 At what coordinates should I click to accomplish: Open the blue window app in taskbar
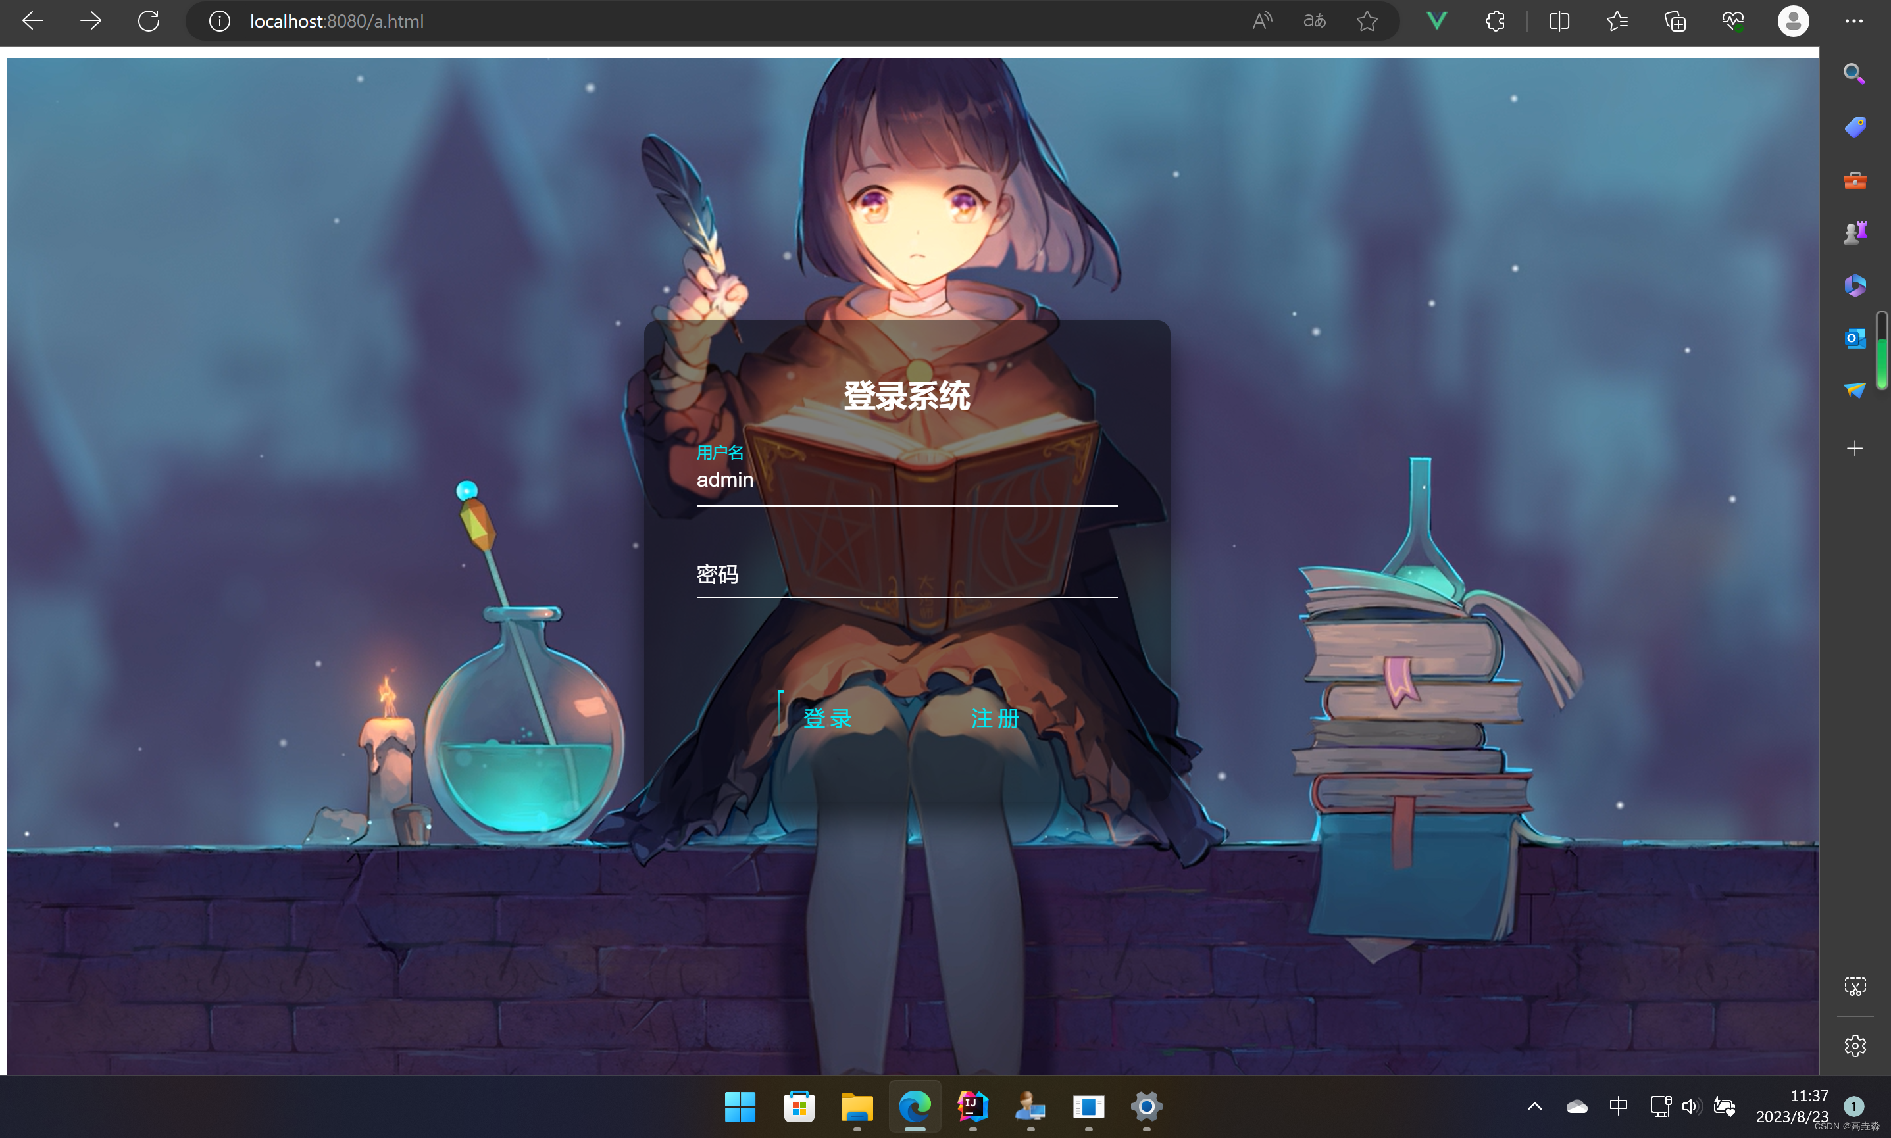[x=1088, y=1106]
